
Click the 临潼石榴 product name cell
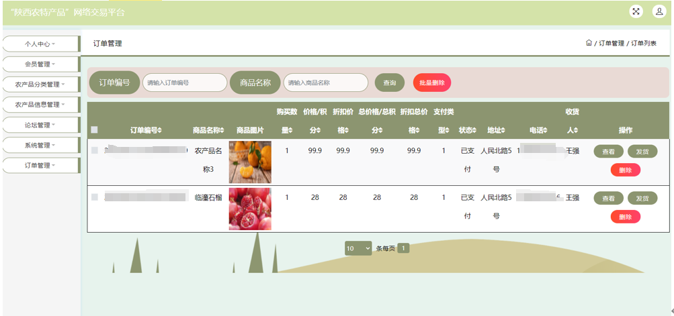click(x=208, y=198)
